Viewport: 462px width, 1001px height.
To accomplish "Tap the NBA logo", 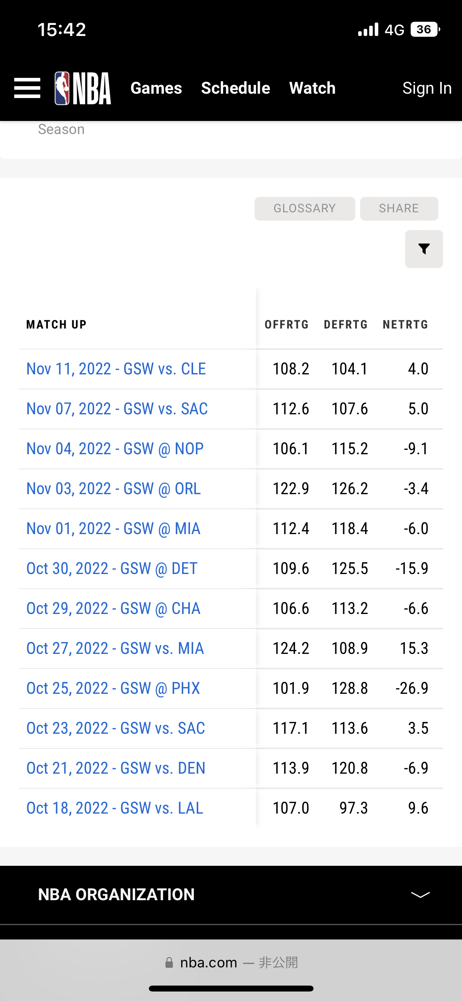I will [x=83, y=88].
